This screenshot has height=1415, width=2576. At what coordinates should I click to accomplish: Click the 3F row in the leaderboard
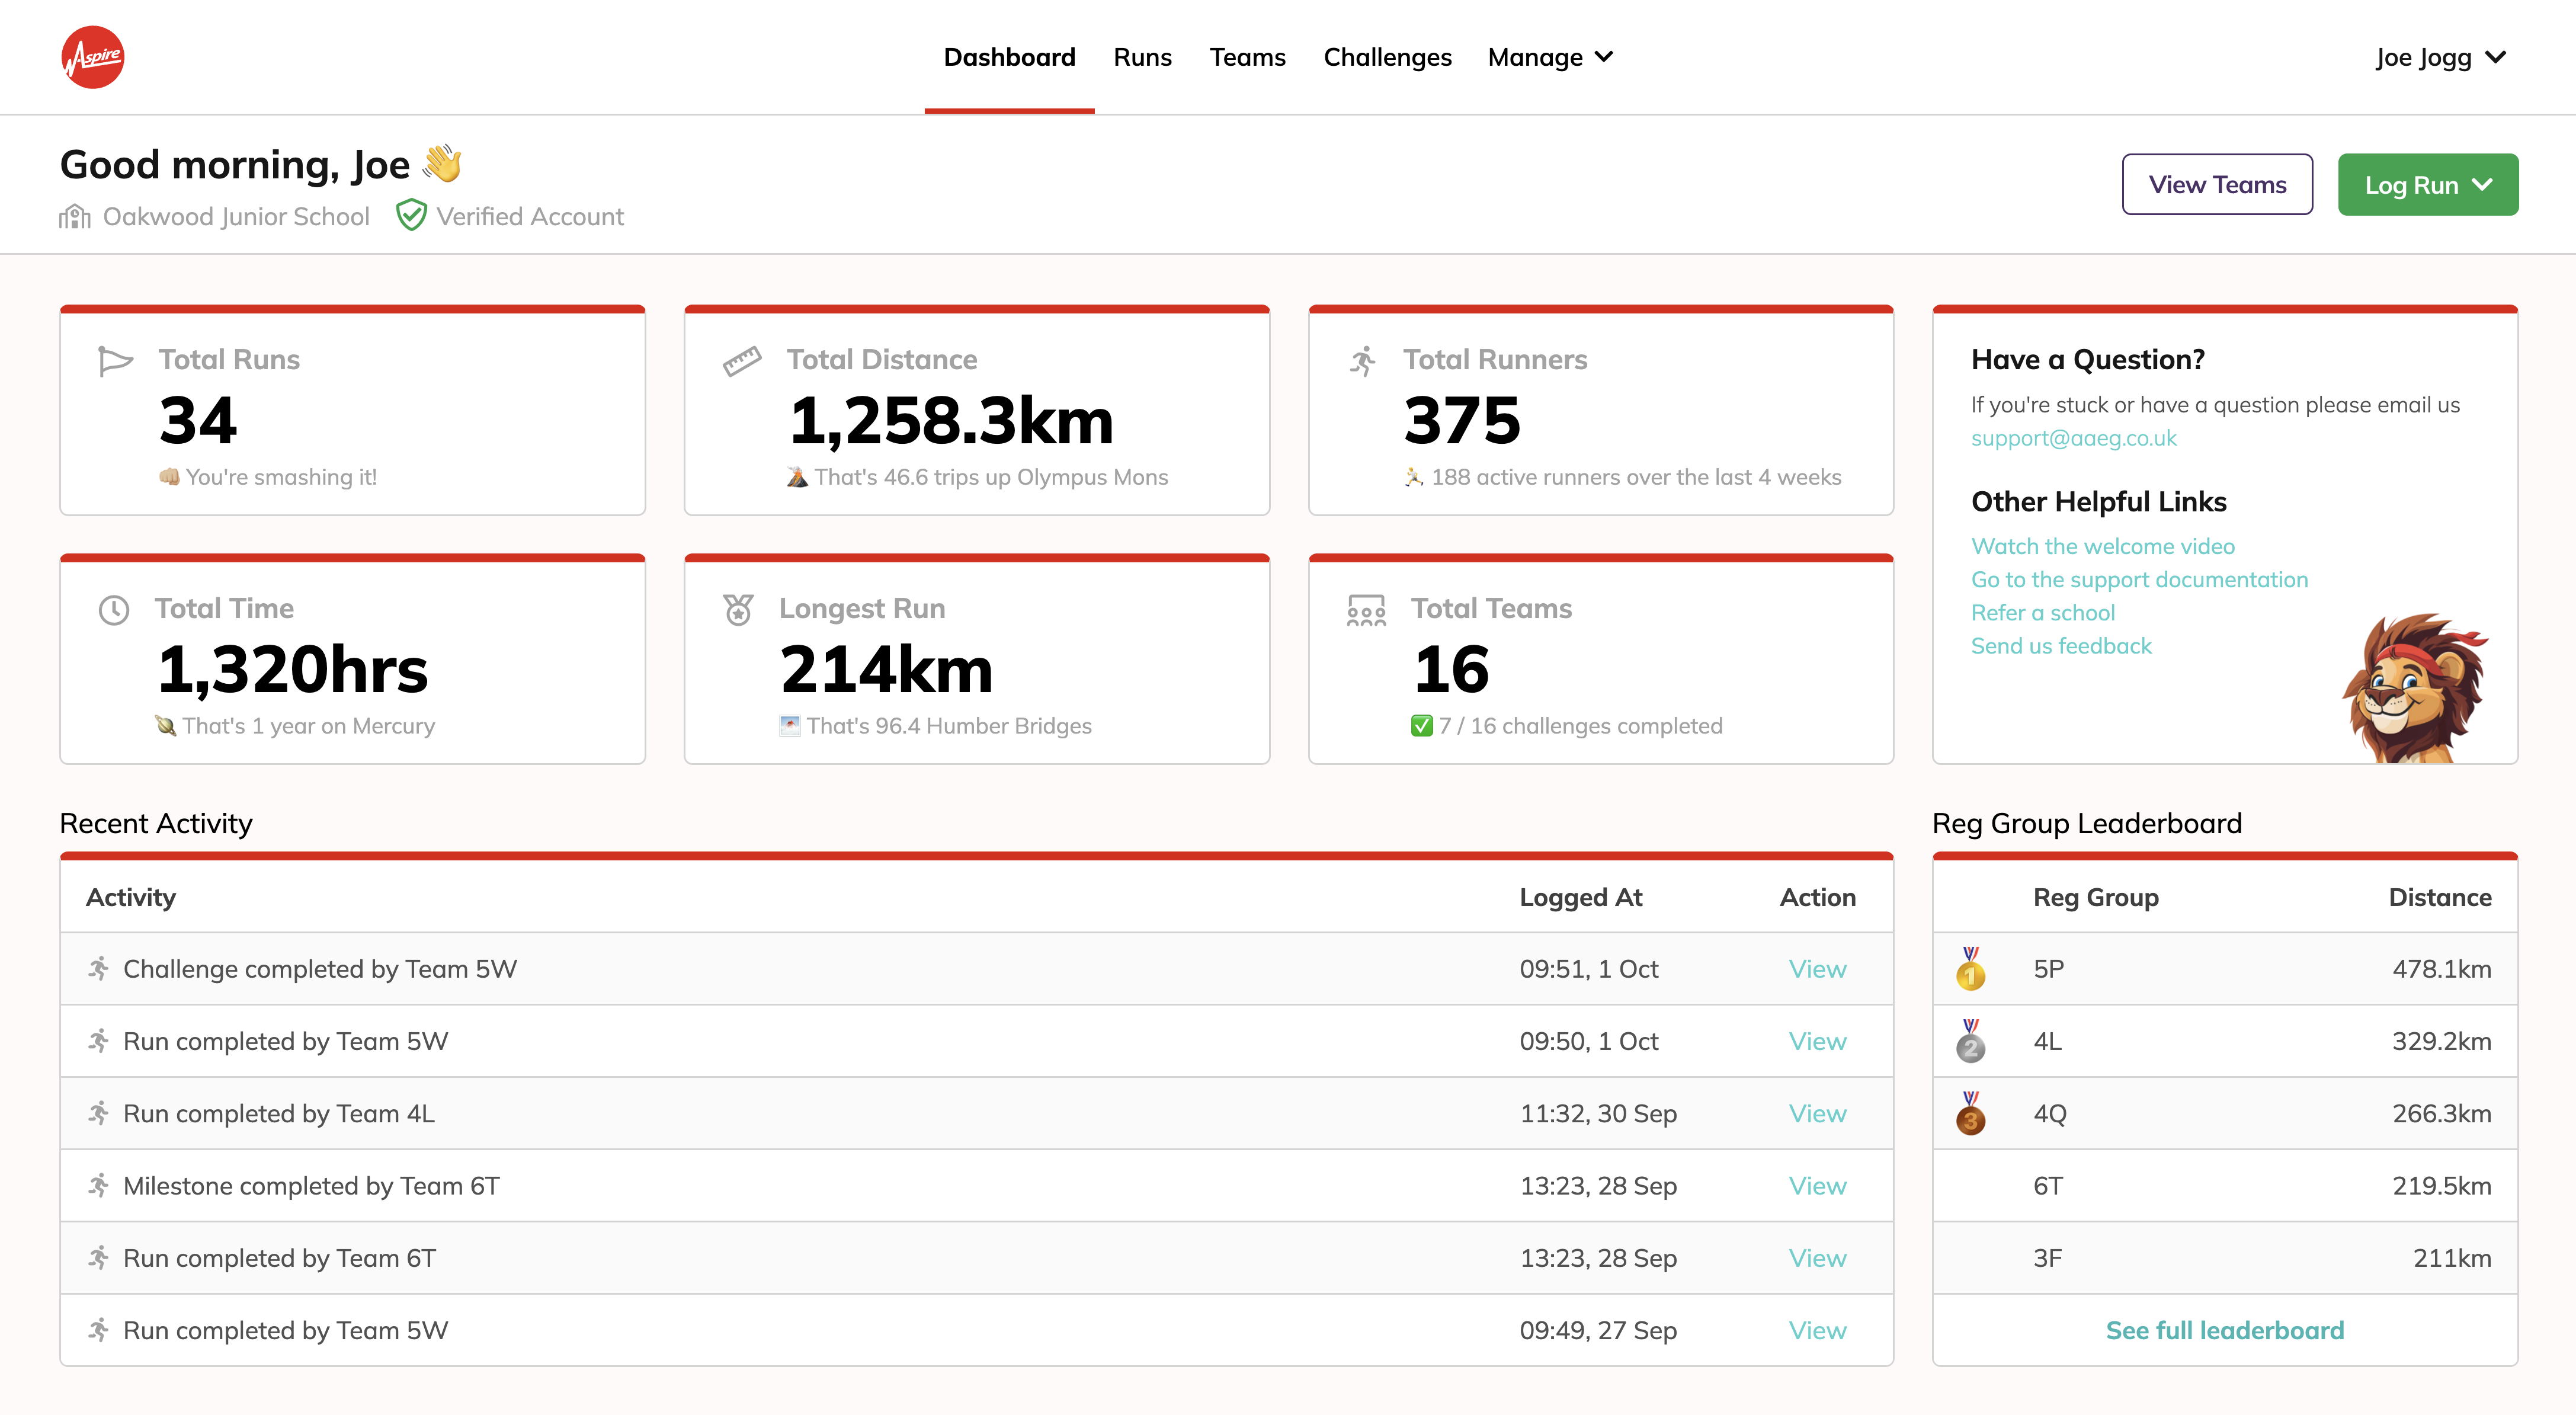(x=2224, y=1258)
